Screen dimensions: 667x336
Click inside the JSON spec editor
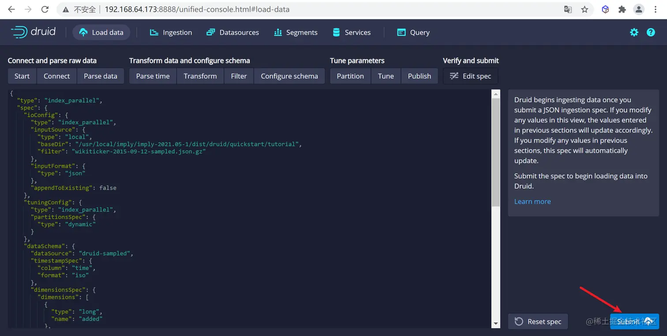[250, 209]
